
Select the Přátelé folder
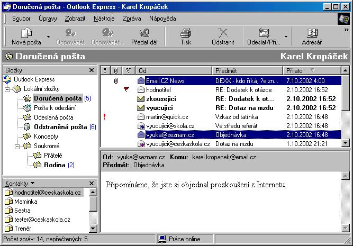[x=53, y=156]
